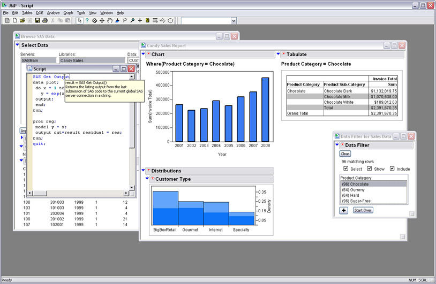Toggle the Include checkbox in Data Filter
The image size is (436, 284).
click(392, 168)
